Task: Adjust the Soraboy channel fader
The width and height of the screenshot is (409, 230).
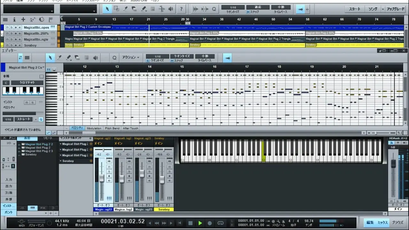Action: 162,180
